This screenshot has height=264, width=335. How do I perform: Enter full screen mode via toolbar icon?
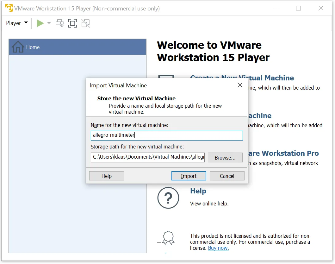[72, 23]
